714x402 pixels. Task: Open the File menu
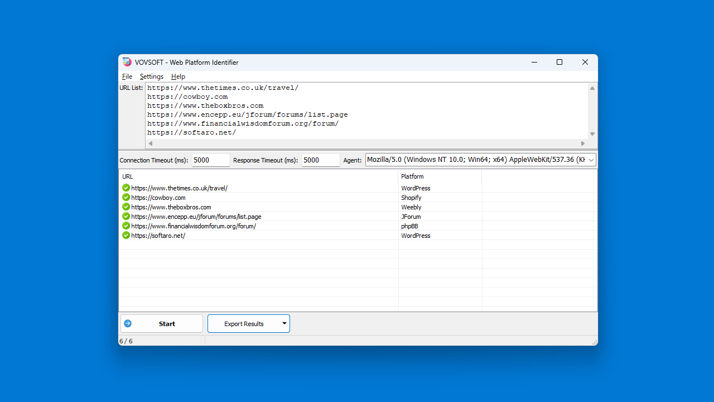[x=127, y=76]
